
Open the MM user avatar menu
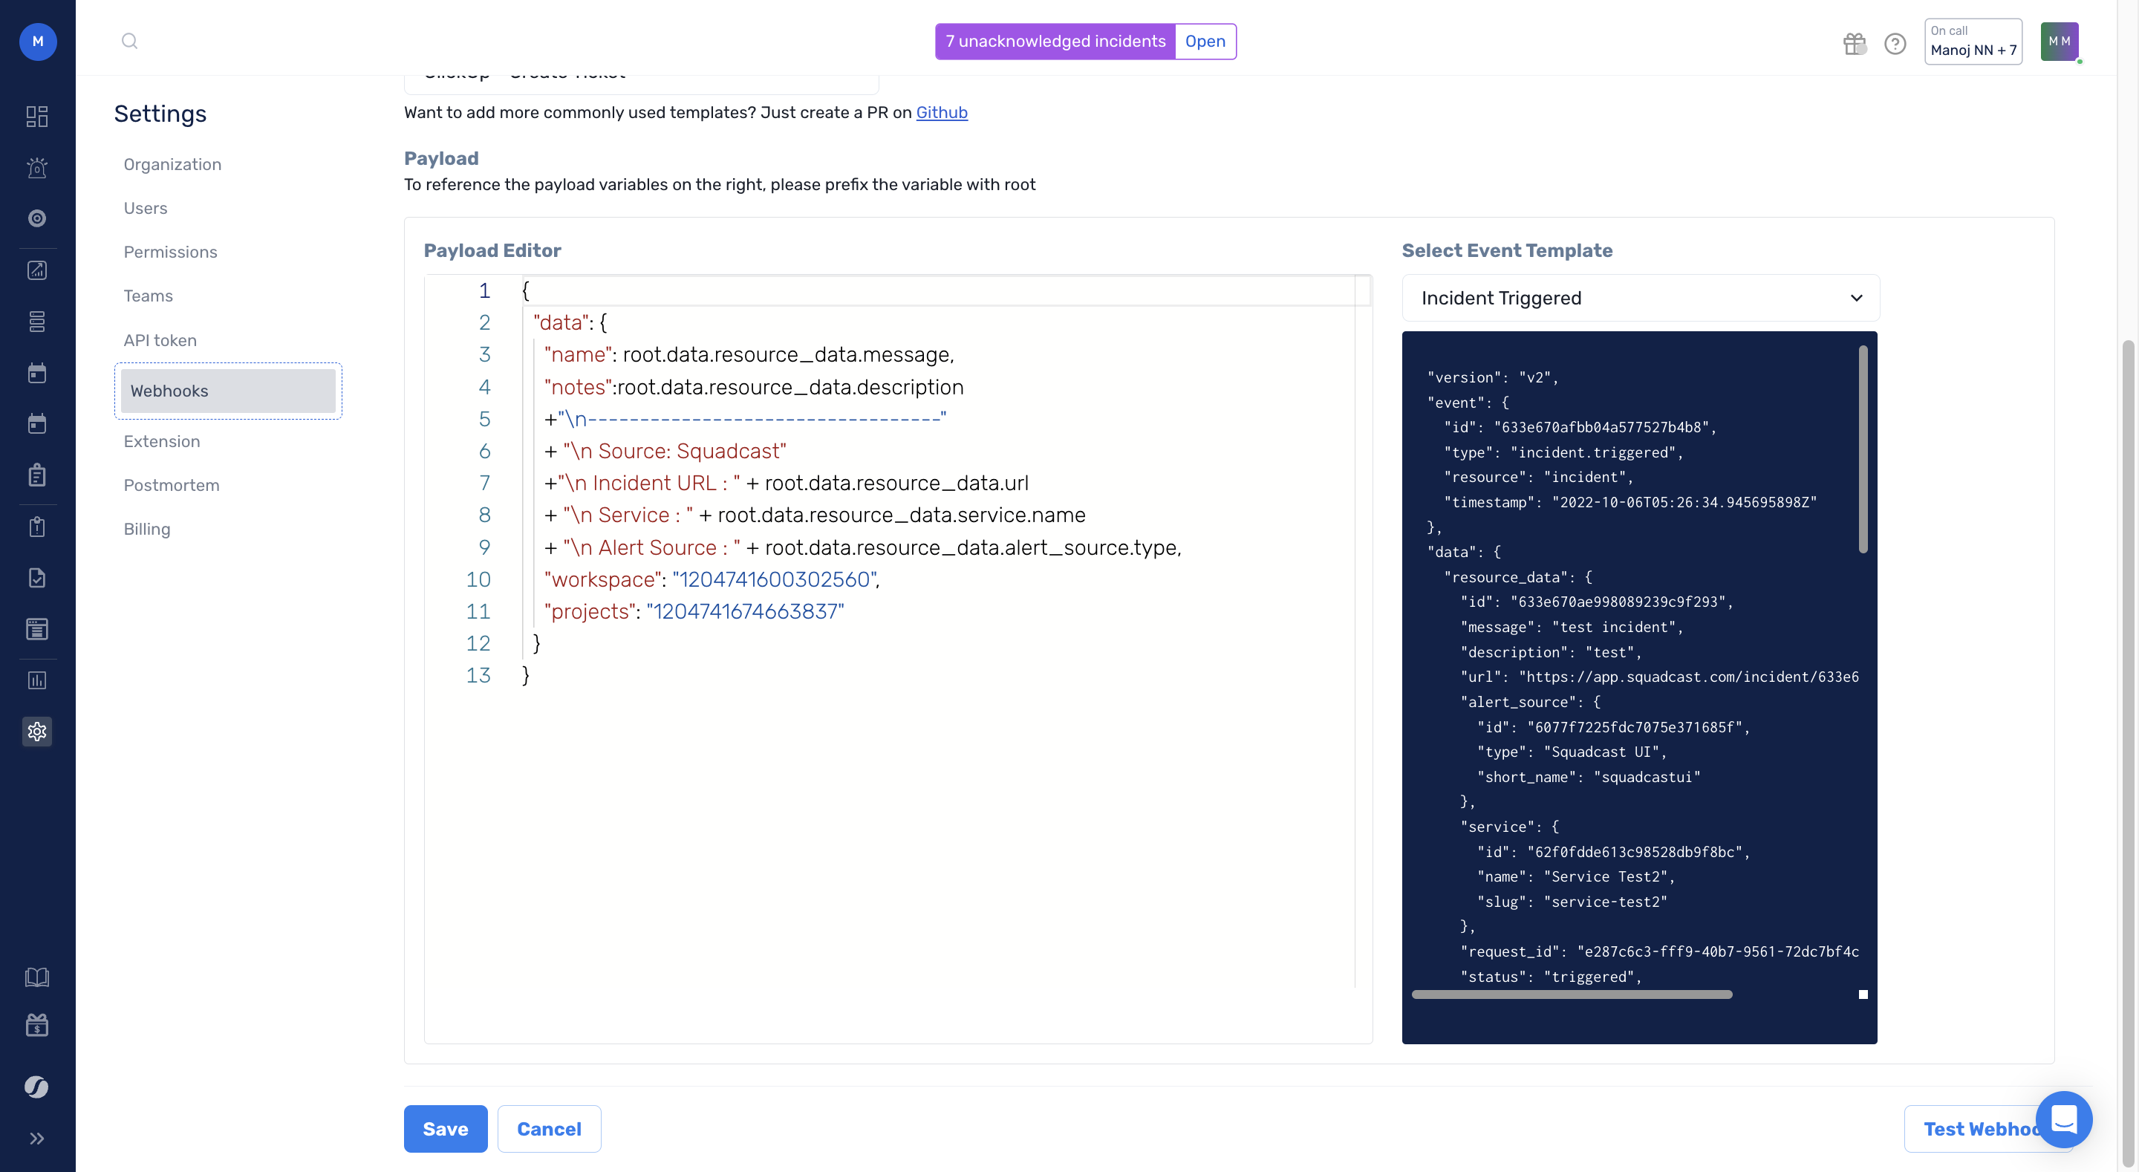(2059, 42)
